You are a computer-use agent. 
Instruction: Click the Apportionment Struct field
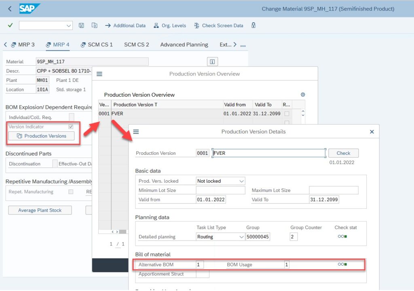pos(203,274)
